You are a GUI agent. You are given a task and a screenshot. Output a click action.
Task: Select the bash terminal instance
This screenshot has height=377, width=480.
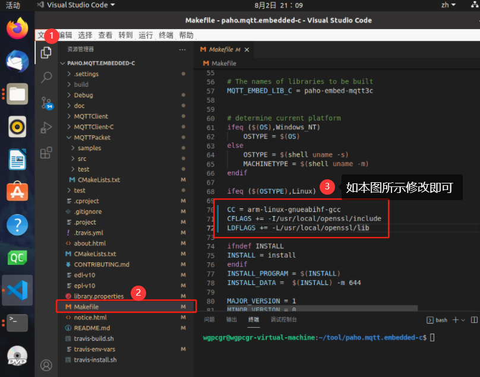[x=437, y=320]
